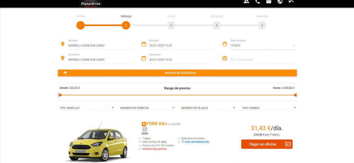Image resolution: width=354 pixels, height=163 pixels.
Task: Click the return date calendar icon
Action: [x=144, y=58]
